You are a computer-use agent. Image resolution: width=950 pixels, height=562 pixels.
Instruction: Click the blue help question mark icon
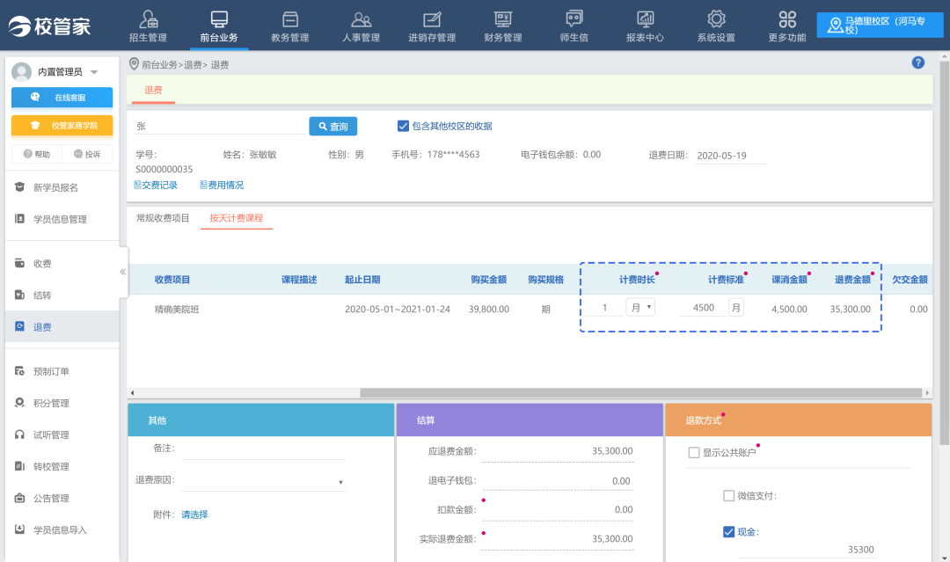point(918,62)
